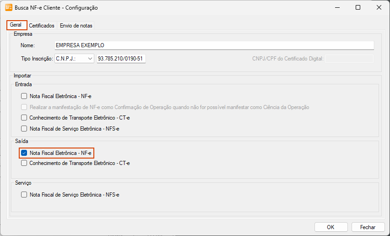Enable Entrada Nota Fiscal de Serviço NFS-e
Viewport: 390px width, 236px height.
(24, 129)
